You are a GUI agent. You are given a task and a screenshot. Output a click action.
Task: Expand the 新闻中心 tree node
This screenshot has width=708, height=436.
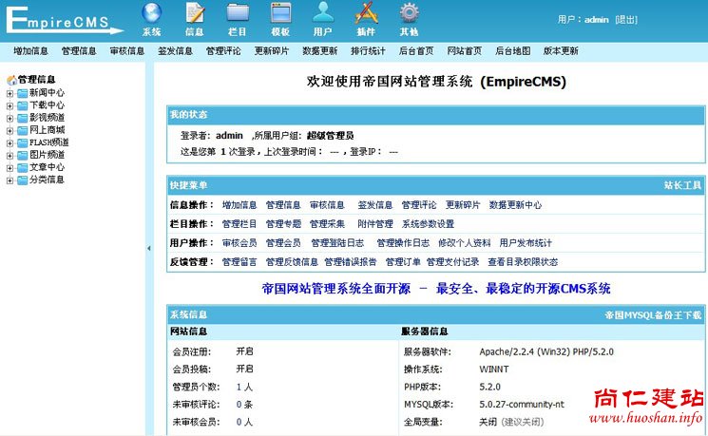(x=10, y=93)
